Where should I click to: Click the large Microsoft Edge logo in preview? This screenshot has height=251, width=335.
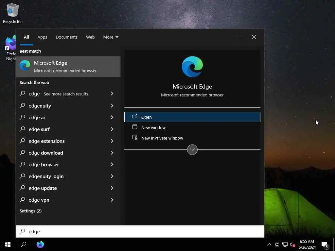[x=192, y=67]
